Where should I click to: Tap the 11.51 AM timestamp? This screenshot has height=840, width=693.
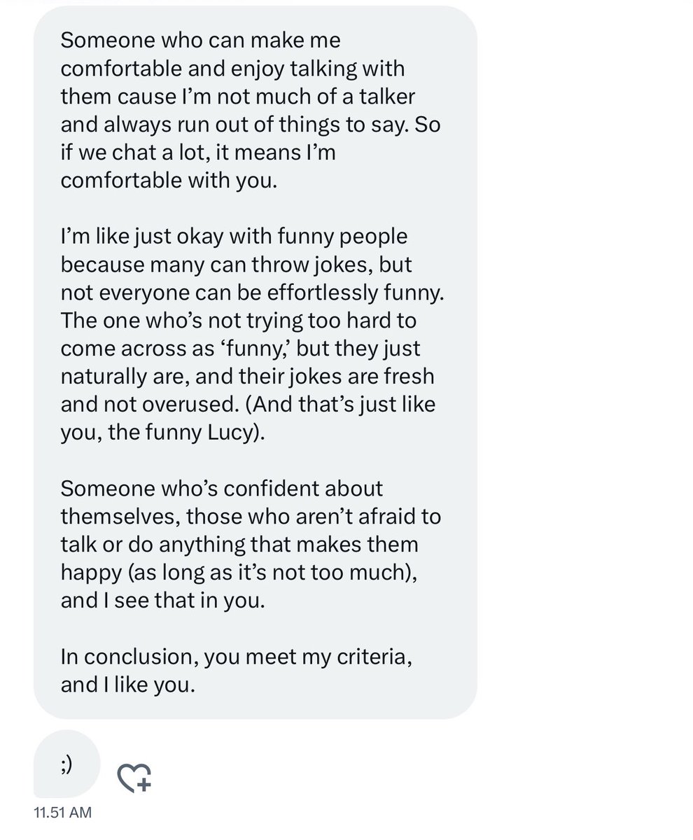tap(62, 813)
